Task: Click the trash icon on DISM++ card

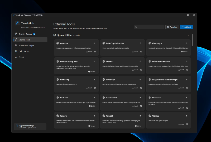Action: click(x=141, y=70)
